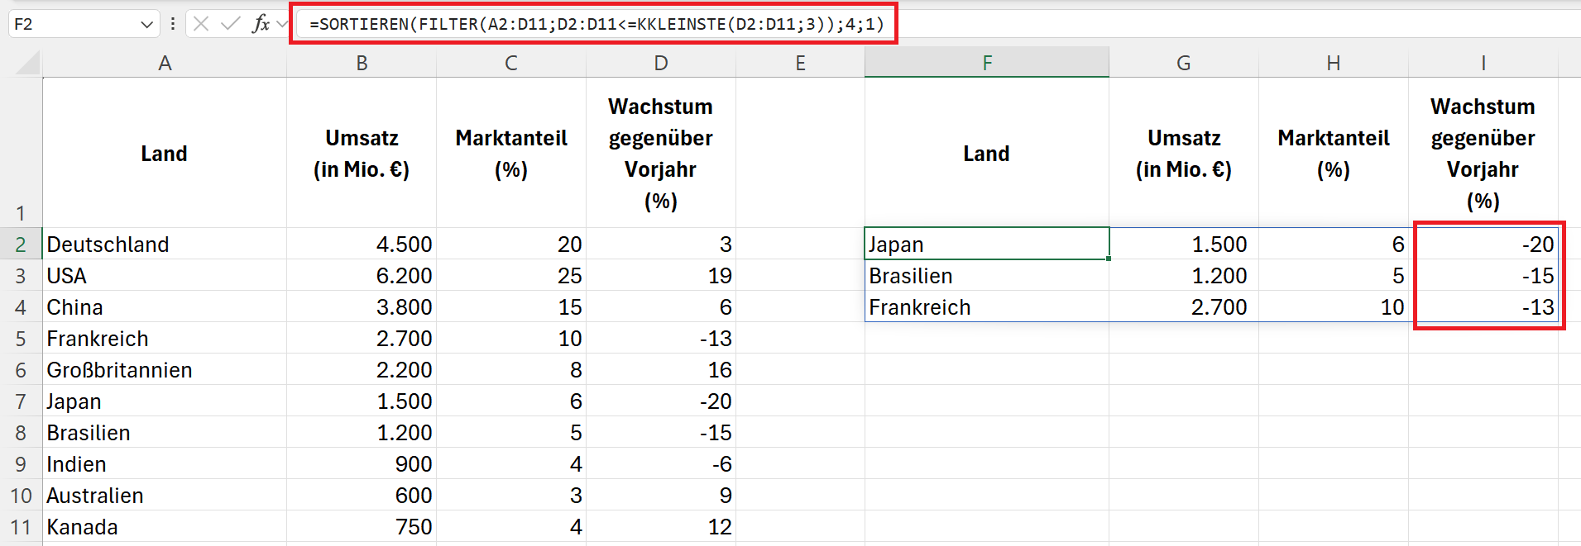
Task: Select cell with 'Großbritannien'
Action: point(165,370)
